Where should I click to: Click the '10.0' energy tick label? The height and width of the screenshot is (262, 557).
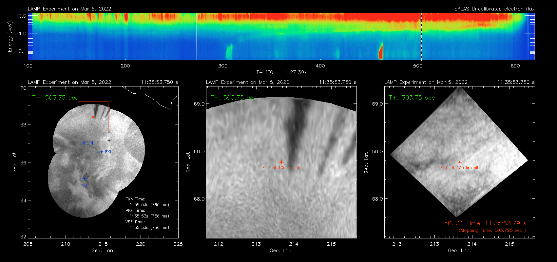pos(21,16)
